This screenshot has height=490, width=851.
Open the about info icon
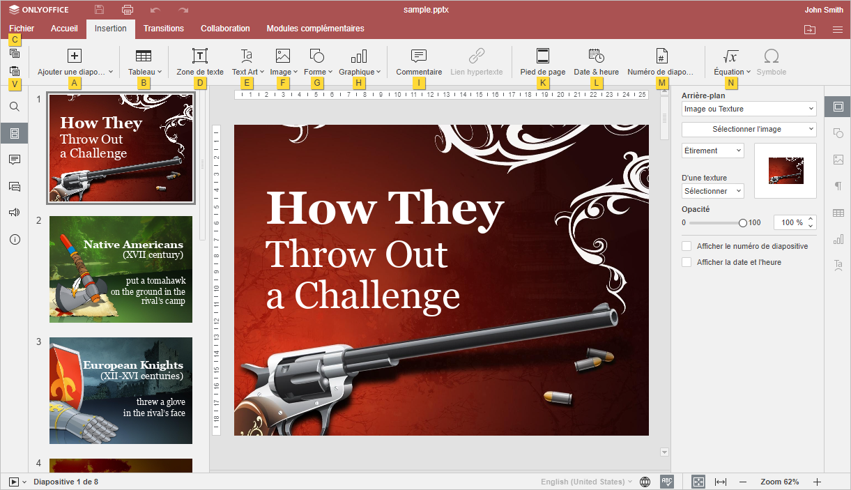[15, 239]
